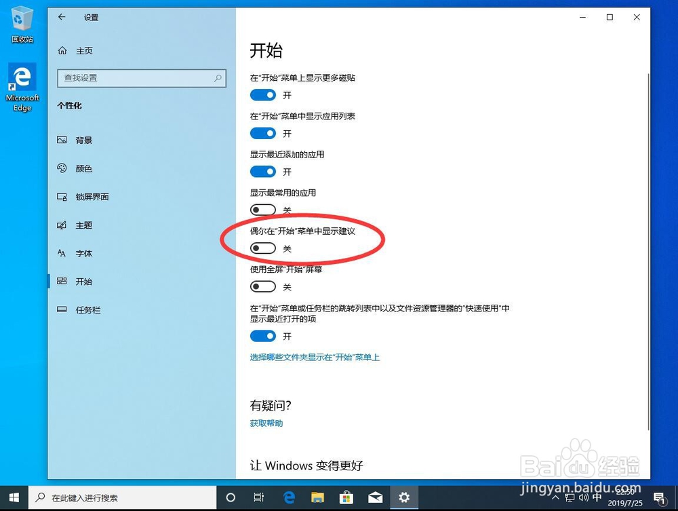Click the 字体 fonts icon
The height and width of the screenshot is (511, 678).
pos(62,253)
